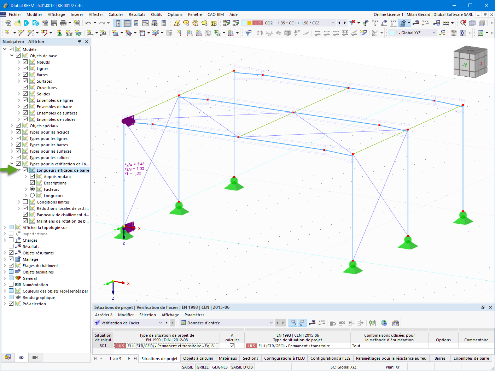495x371 pixels.
Task: Expand the Rendu graphique tree node
Action: 5,298
